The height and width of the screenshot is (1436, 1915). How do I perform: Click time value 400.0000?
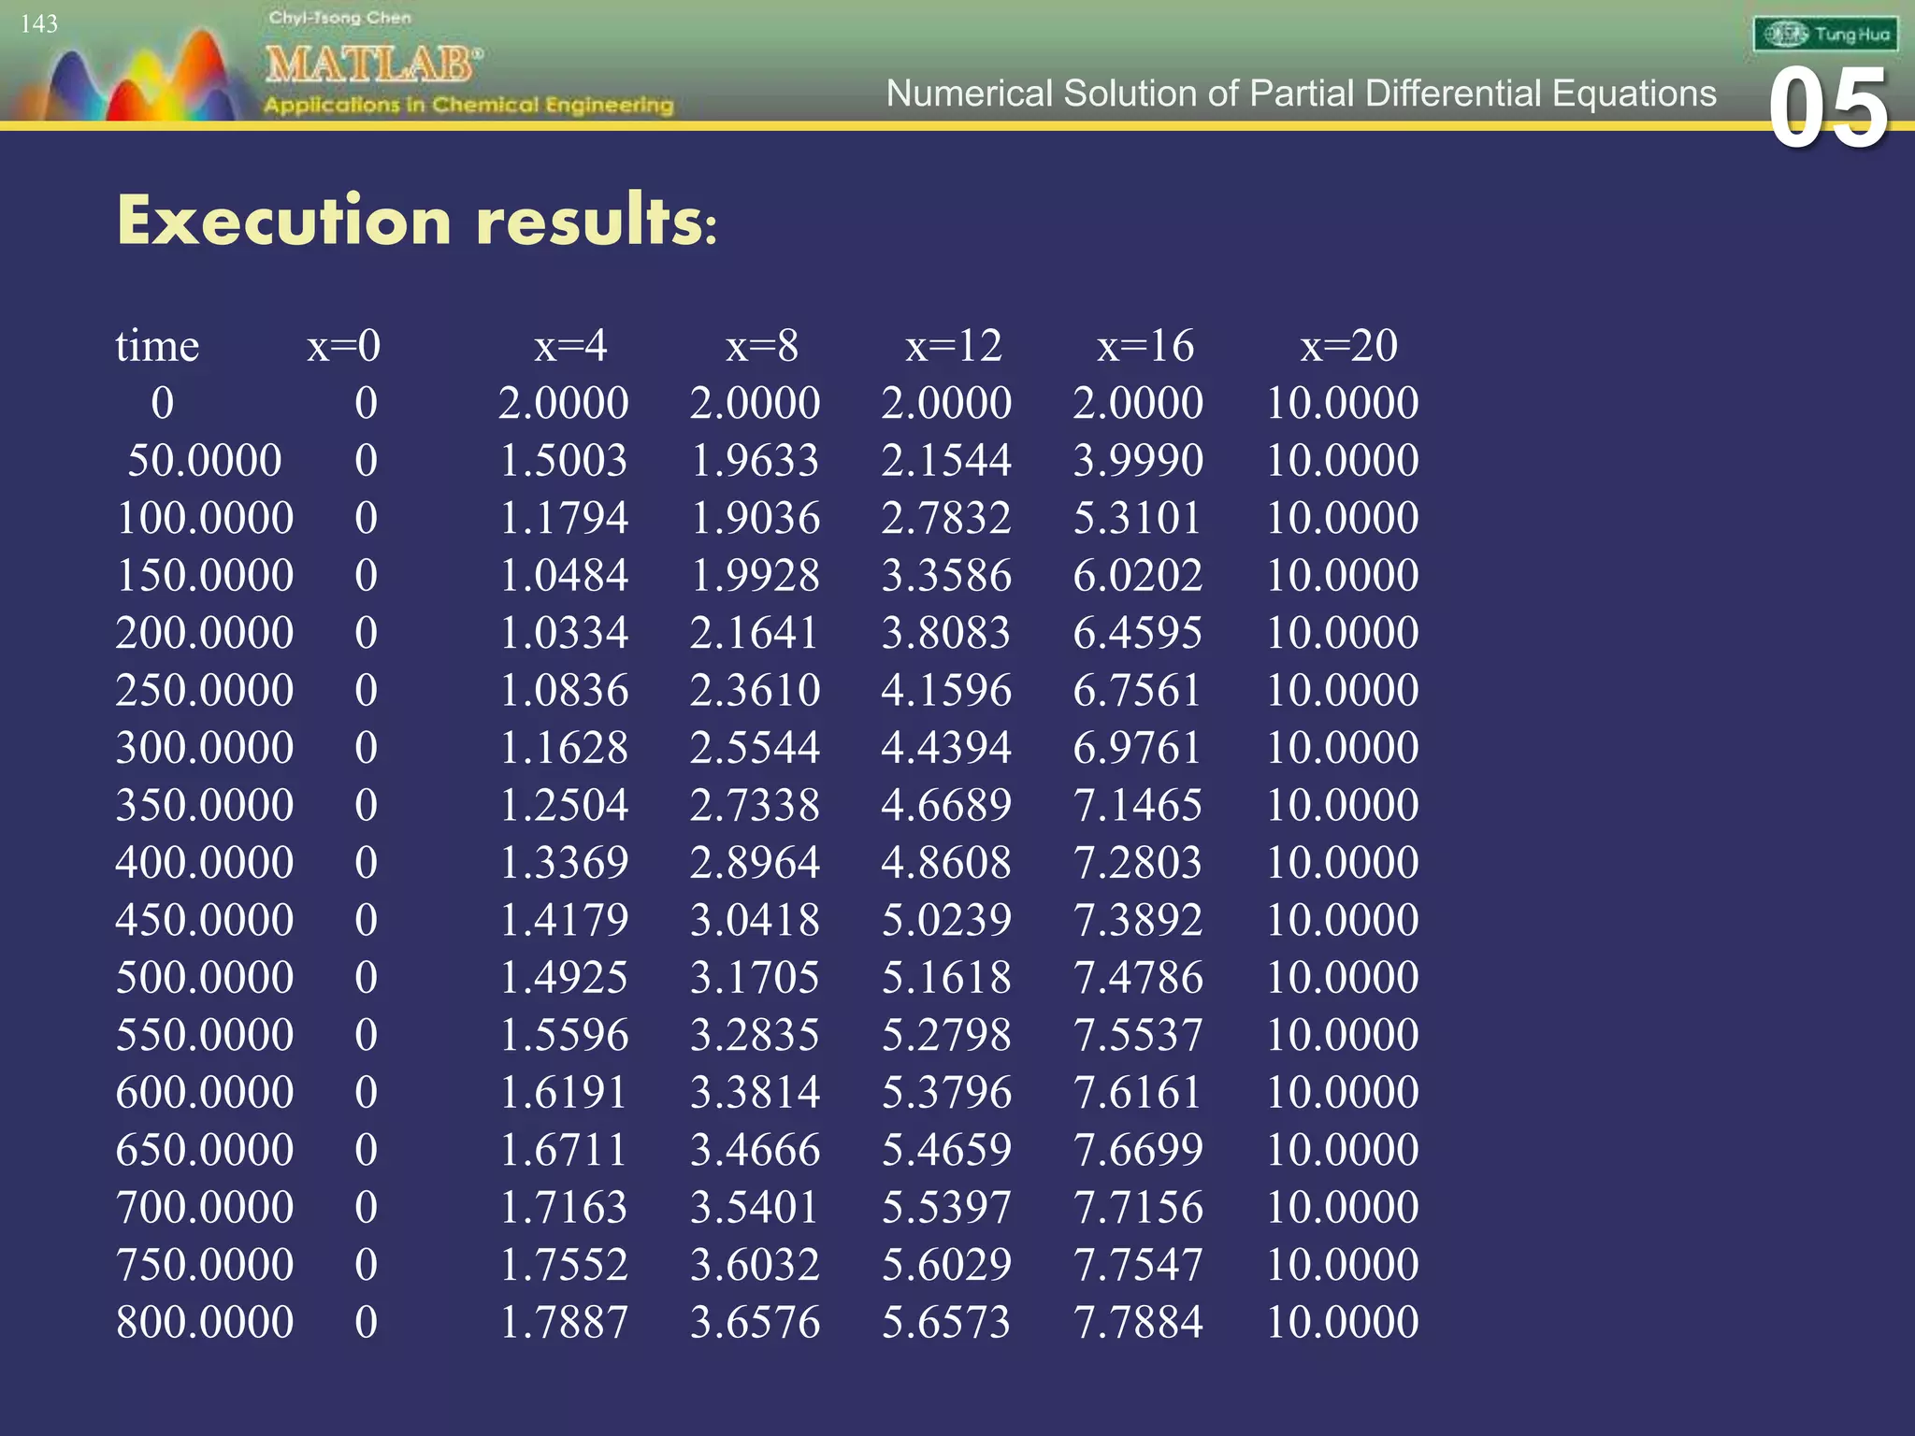point(205,862)
